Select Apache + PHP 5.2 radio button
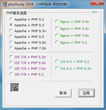Viewport: 106px width, 110px height. (x=11, y=19)
